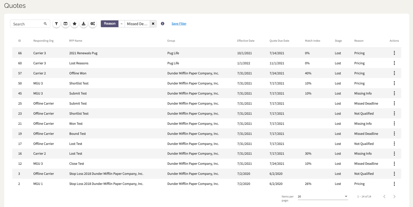Sort by RFP Name column header
The image size is (413, 207).
point(76,41)
